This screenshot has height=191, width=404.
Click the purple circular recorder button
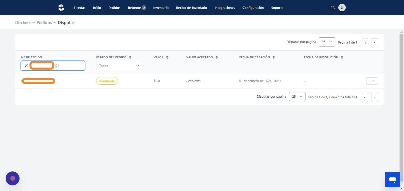click(12, 178)
